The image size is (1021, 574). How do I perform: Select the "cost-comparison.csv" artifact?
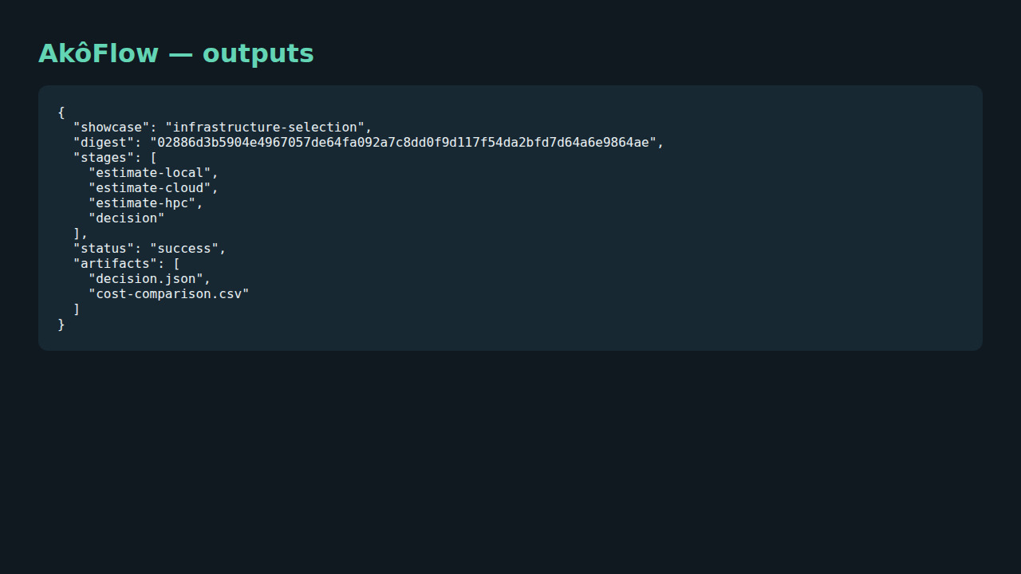[169, 294]
